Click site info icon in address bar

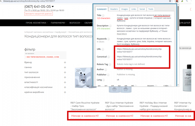pyautogui.click(x=1, y=1)
